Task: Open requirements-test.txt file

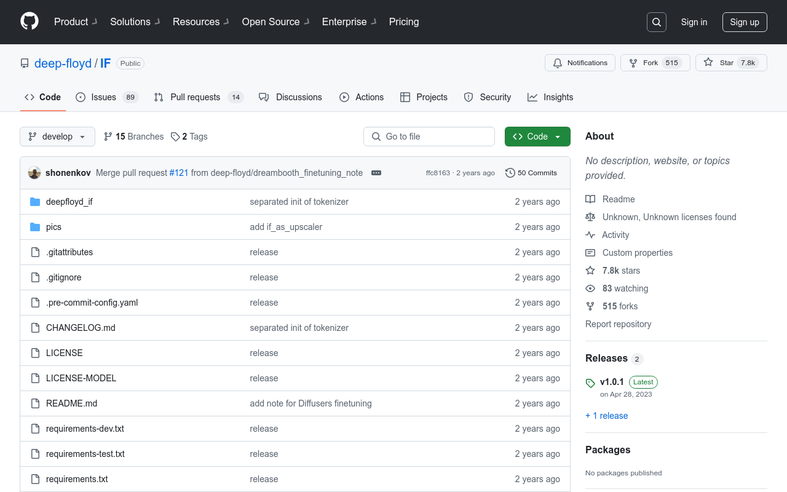Action: click(85, 454)
